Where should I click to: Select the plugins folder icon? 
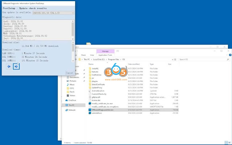(x=90, y=81)
